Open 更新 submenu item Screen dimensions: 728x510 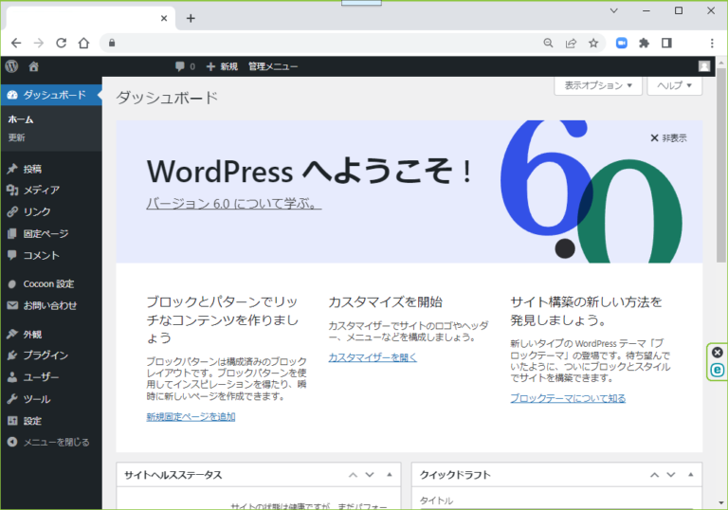[16, 137]
